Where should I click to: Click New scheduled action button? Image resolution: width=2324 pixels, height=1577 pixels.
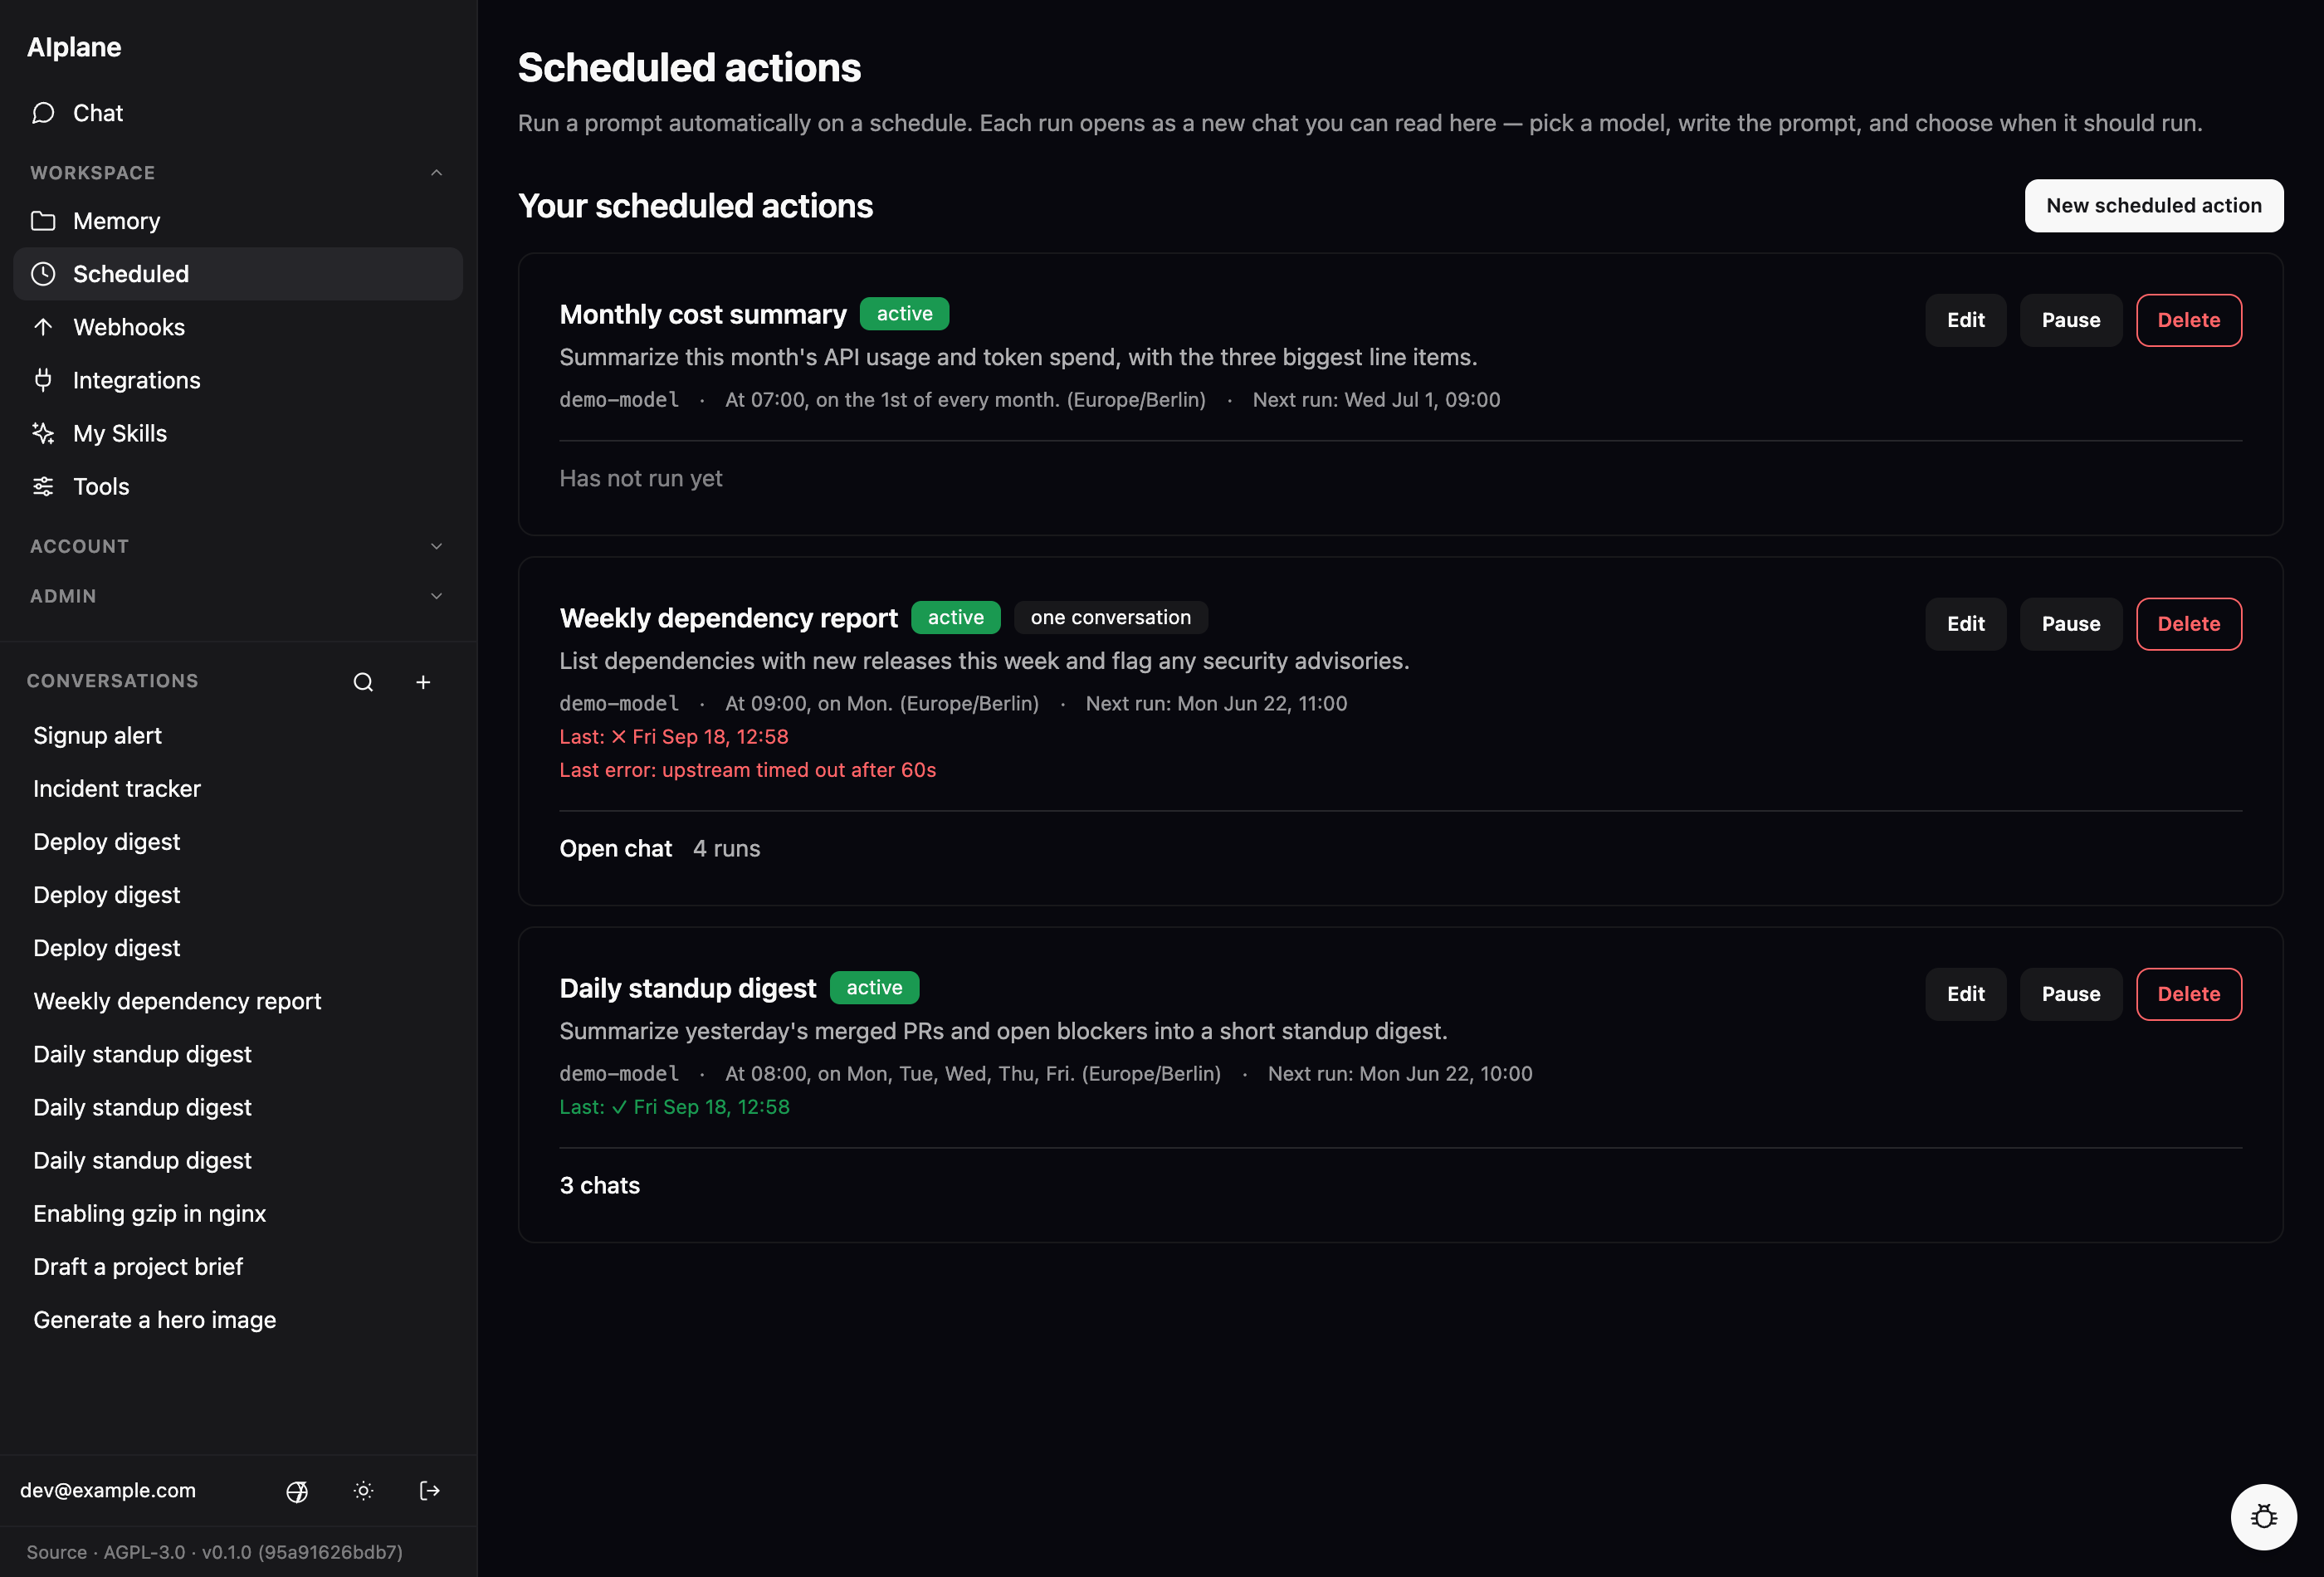point(2153,206)
